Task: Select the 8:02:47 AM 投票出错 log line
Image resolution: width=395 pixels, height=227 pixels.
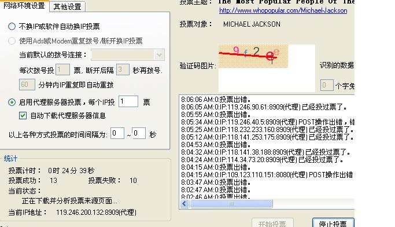Action: 216,190
